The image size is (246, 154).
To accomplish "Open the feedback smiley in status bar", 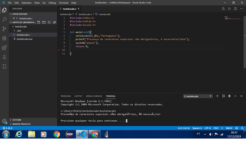I will pyautogui.click(x=237, y=128).
